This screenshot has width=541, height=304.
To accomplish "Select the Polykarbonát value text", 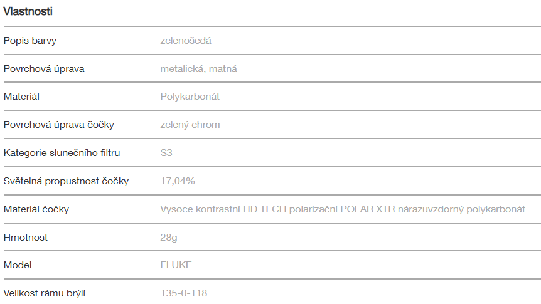I will (x=190, y=97).
